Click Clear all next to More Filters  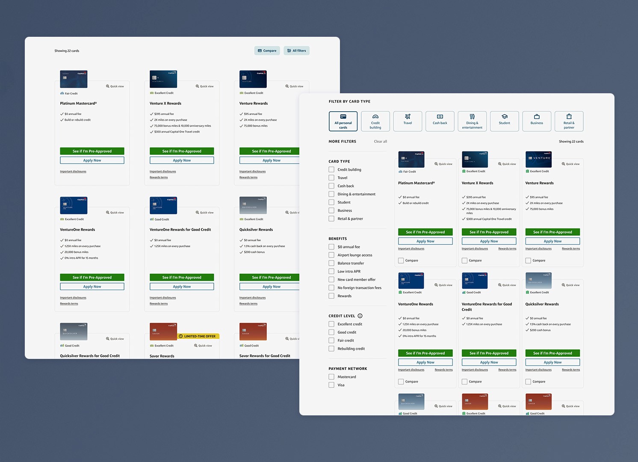coord(381,142)
